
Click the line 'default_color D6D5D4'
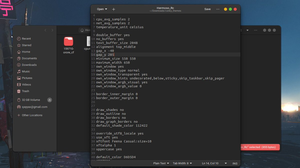click(x=116, y=157)
